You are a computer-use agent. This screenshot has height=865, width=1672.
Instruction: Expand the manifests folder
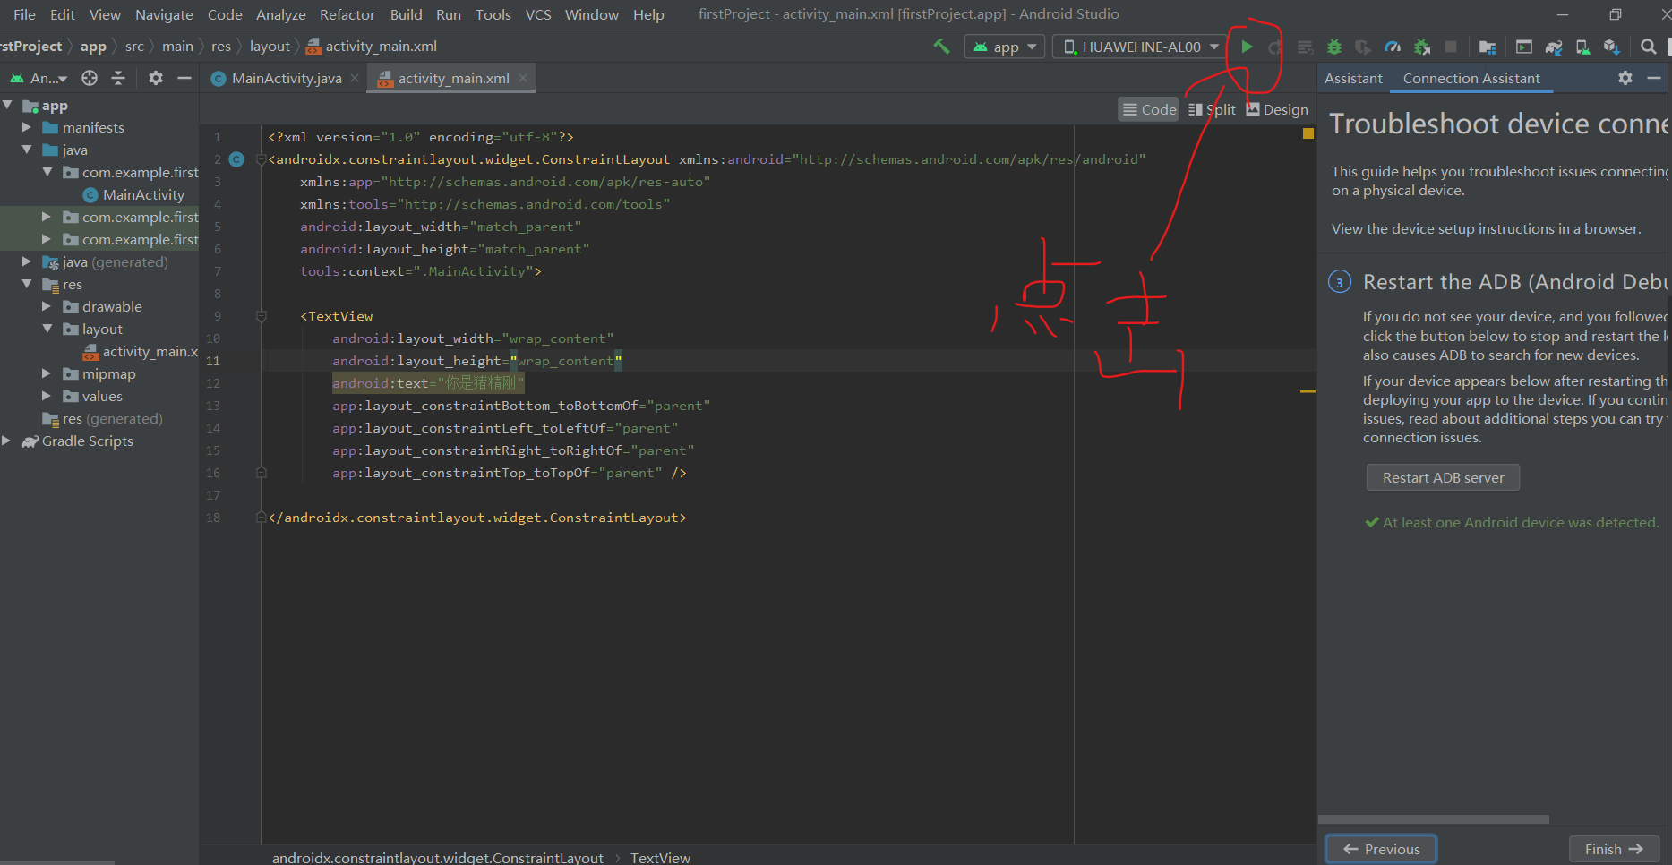coord(27,127)
